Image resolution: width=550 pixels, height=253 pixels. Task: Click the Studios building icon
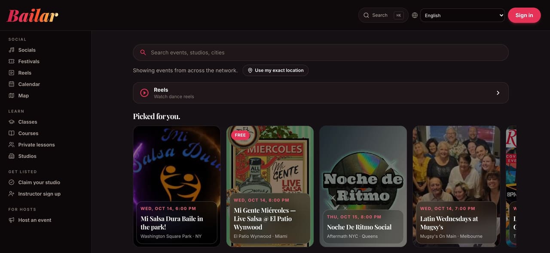pyautogui.click(x=12, y=156)
